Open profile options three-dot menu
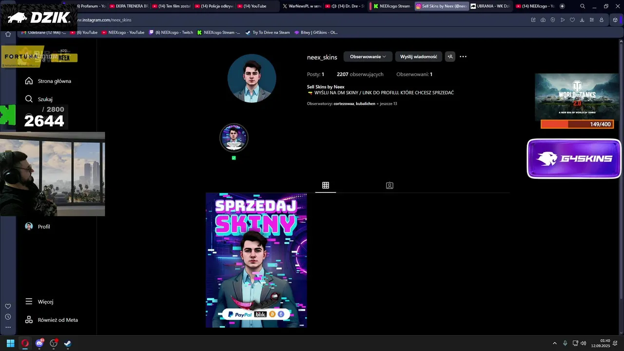 point(463,57)
